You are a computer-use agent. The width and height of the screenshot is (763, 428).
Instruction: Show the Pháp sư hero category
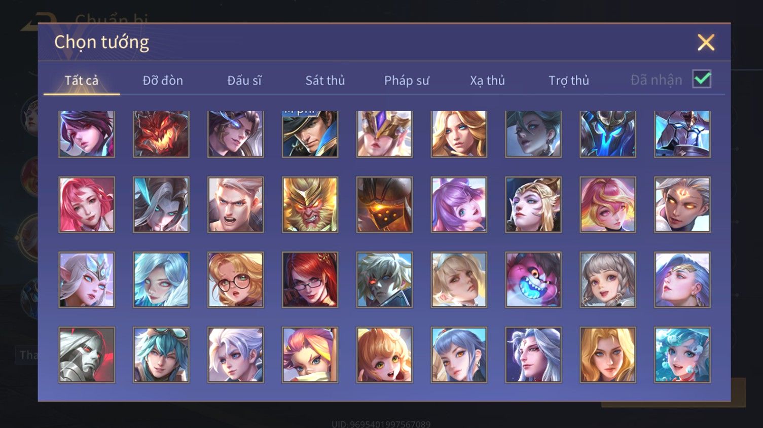click(407, 80)
